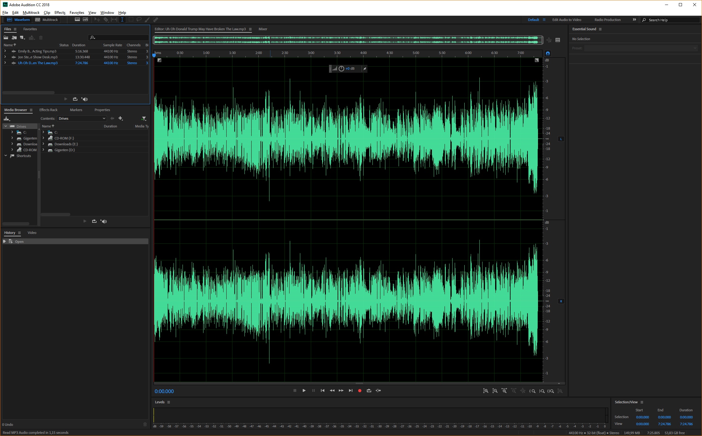Click the Zoom In Amplitude icon on waveform

tap(485, 391)
